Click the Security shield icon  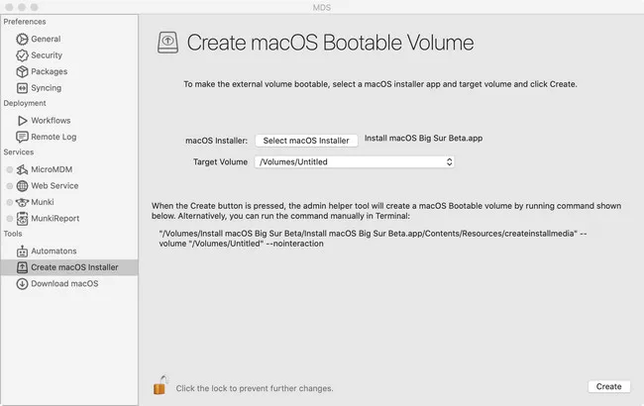coord(22,55)
